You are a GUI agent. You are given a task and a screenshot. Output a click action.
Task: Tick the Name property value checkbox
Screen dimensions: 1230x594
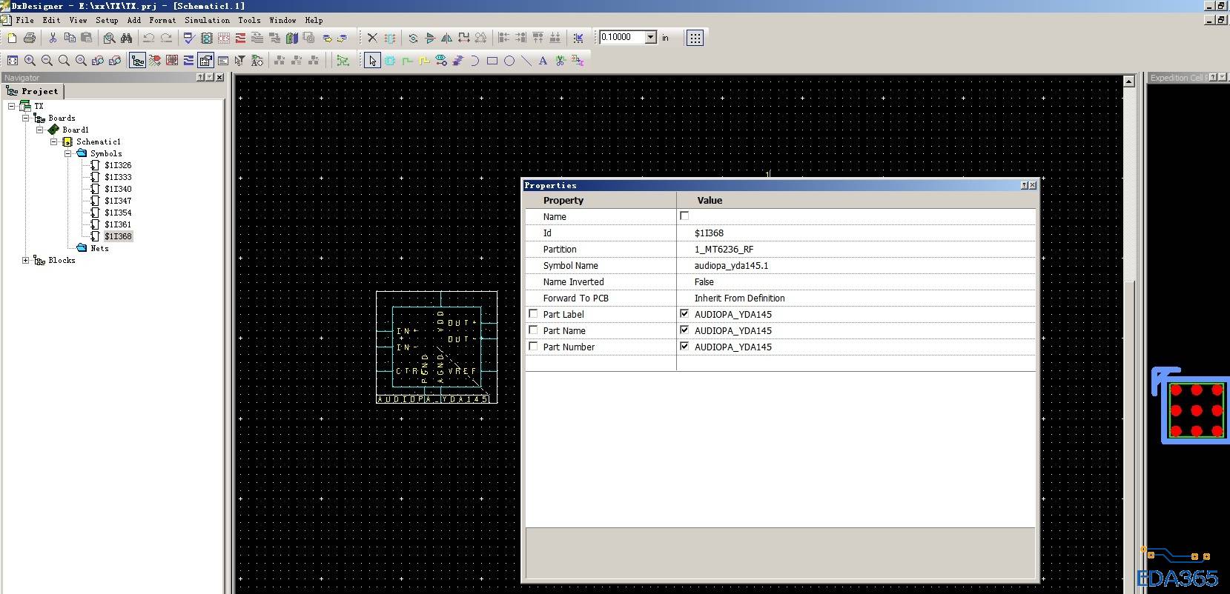pos(684,216)
